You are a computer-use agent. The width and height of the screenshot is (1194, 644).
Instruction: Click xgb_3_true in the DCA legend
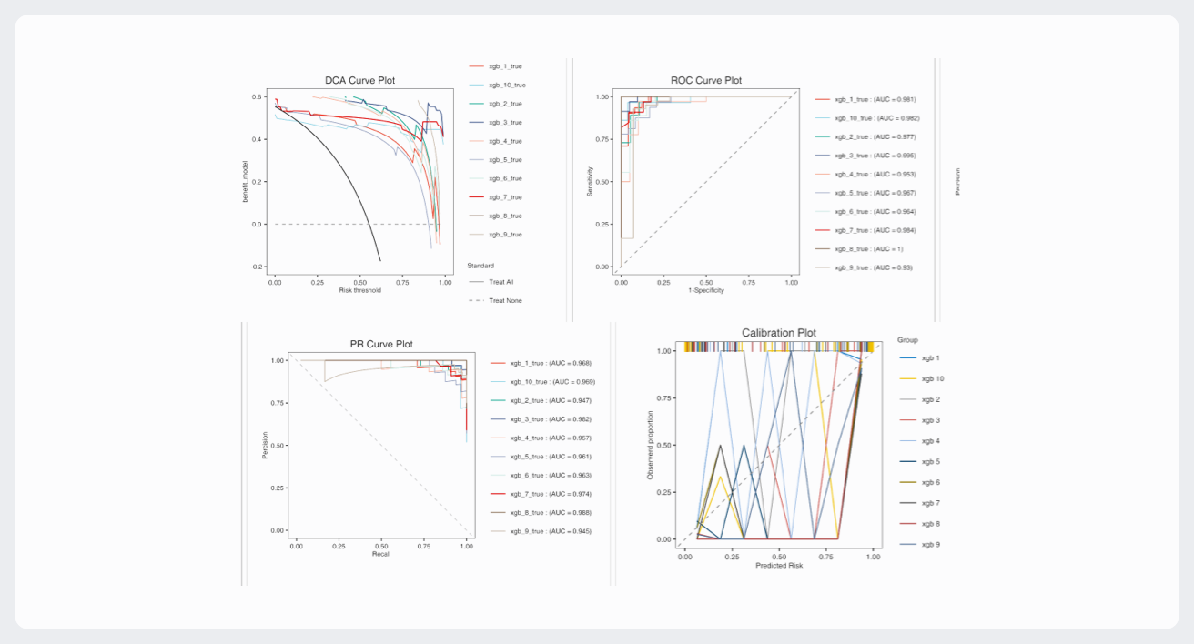click(x=504, y=122)
